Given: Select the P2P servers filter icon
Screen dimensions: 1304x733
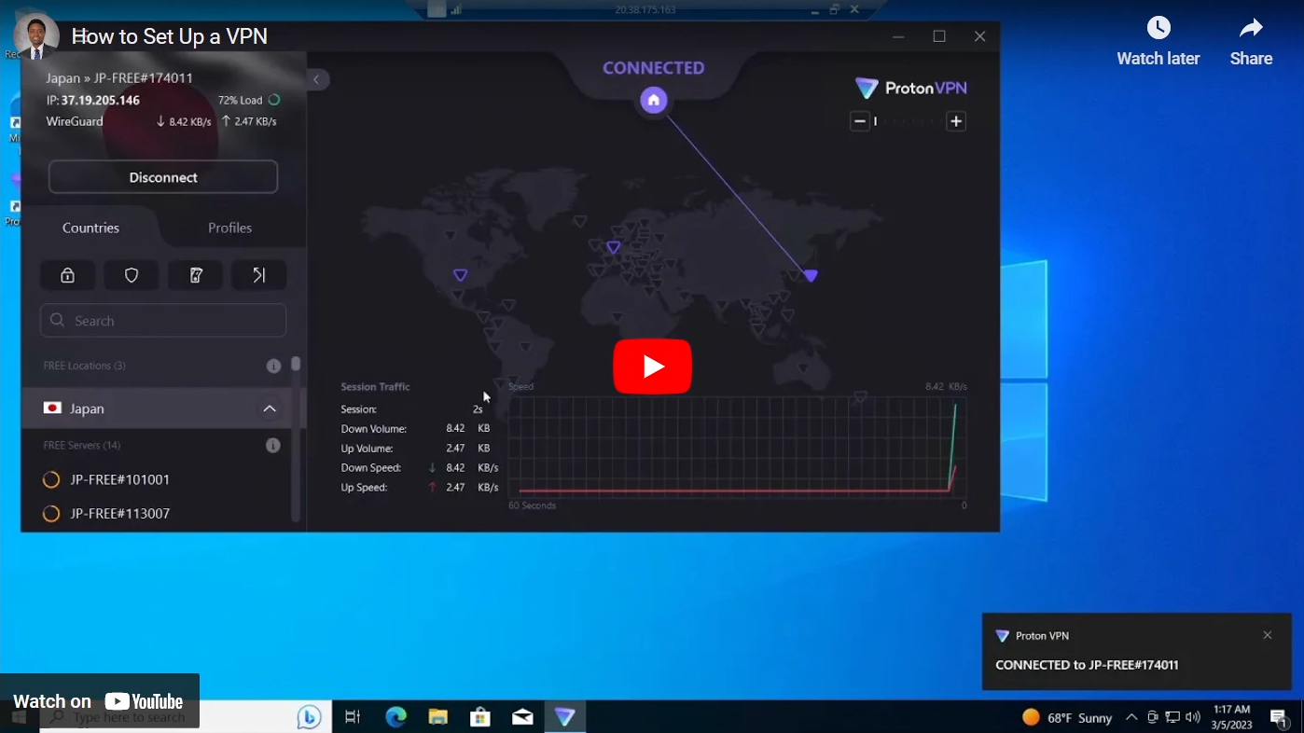Looking at the screenshot, I should [x=258, y=274].
